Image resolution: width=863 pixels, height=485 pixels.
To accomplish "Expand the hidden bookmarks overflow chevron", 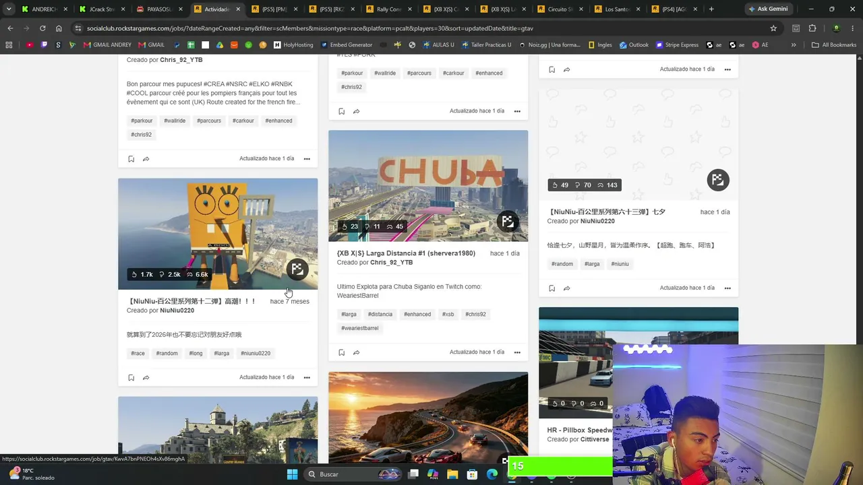I will pos(794,45).
